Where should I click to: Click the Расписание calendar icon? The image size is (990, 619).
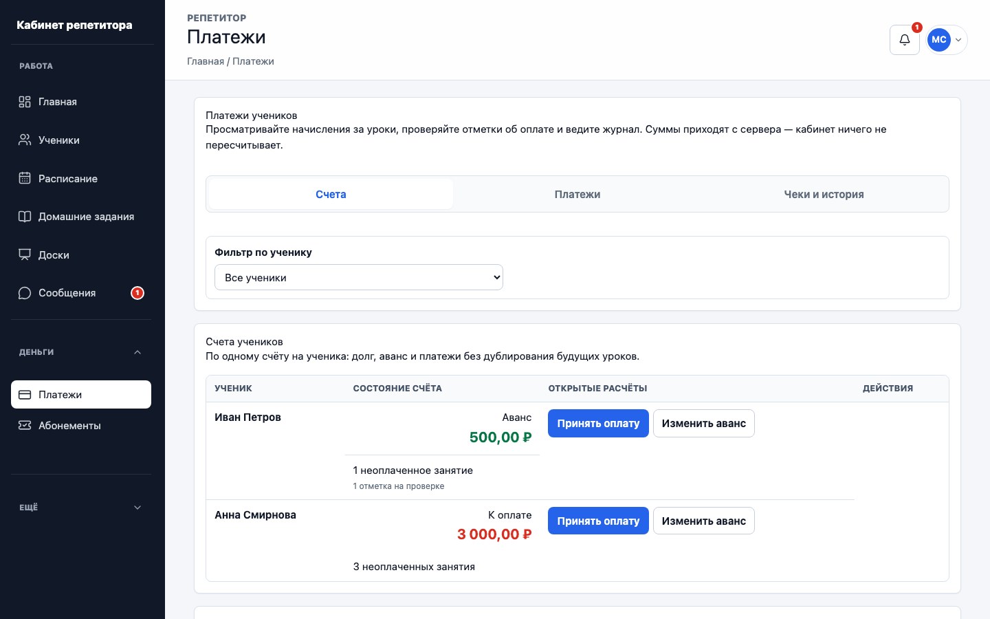[25, 178]
